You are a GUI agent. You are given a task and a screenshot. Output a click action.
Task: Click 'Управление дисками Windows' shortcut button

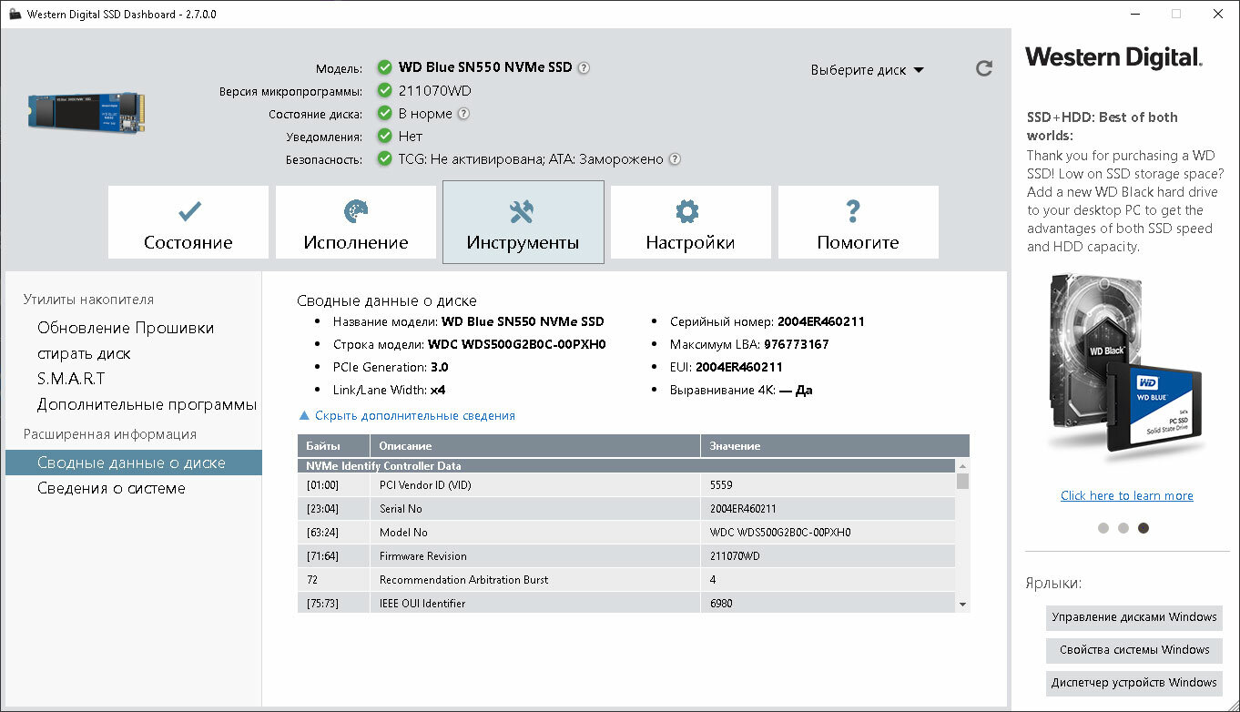pos(1133,617)
